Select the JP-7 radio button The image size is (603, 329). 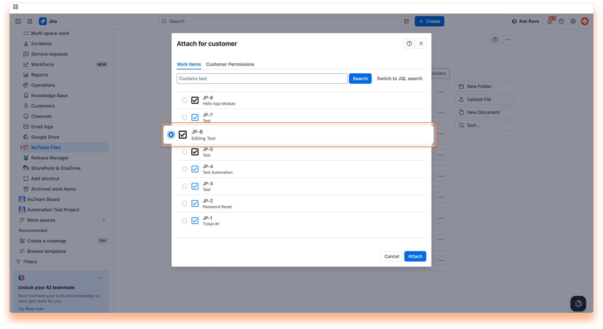[185, 117]
